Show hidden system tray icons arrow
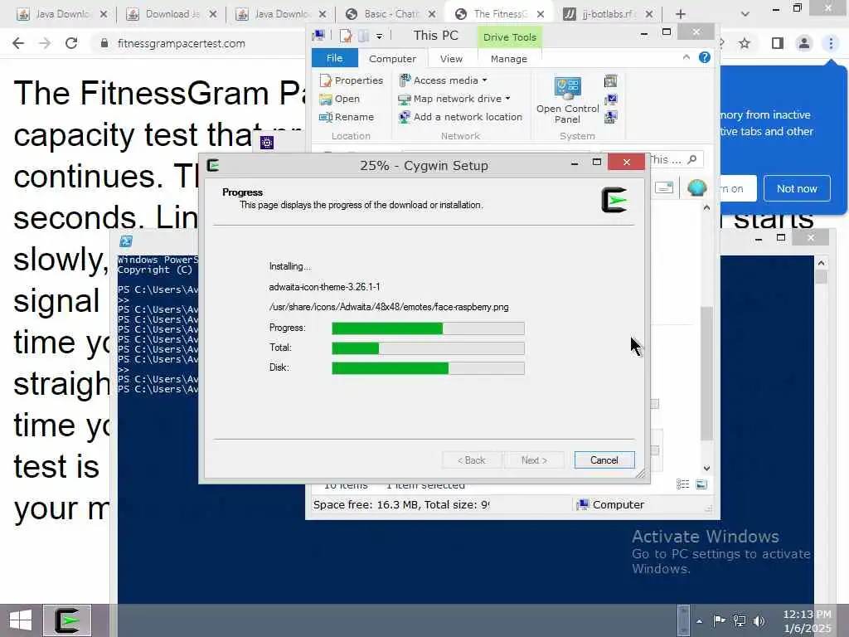 coord(700,620)
